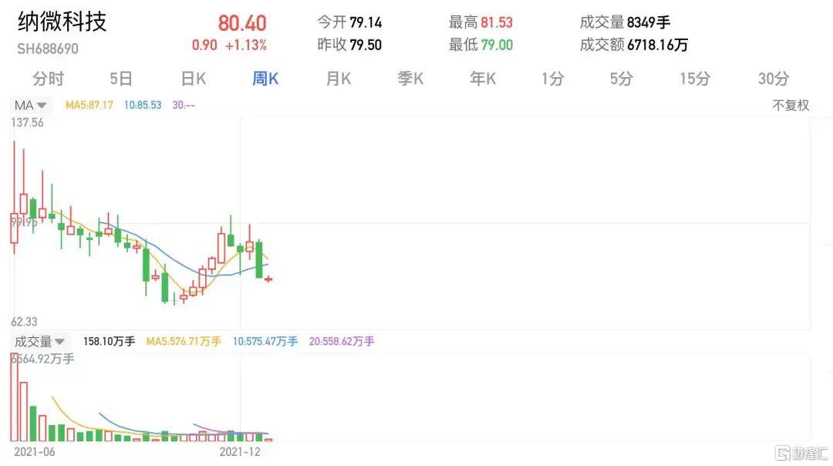Click the 不复权 adjustment option
This screenshot has height=466, width=833.
coord(791,105)
